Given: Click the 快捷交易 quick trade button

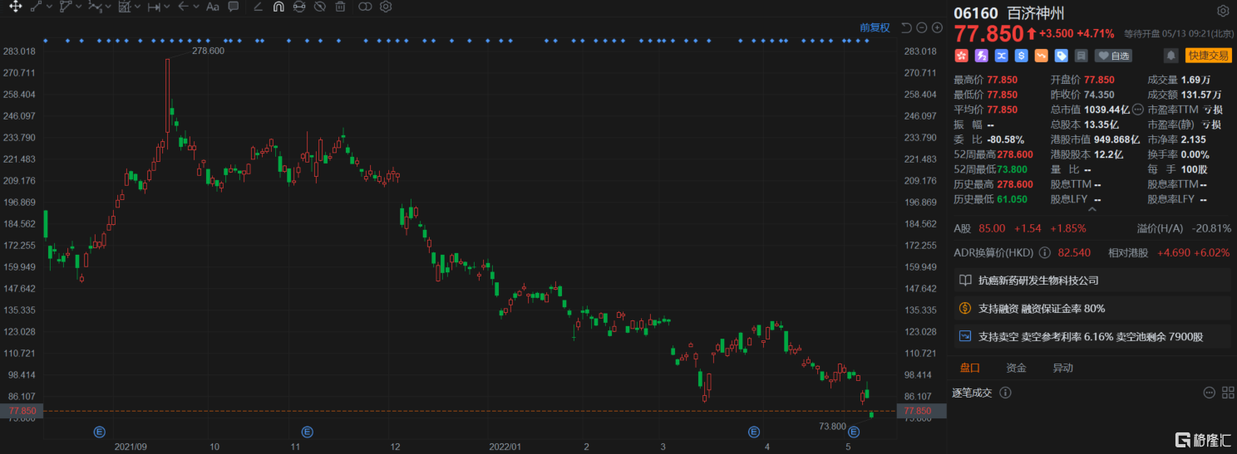Looking at the screenshot, I should 1208,56.
